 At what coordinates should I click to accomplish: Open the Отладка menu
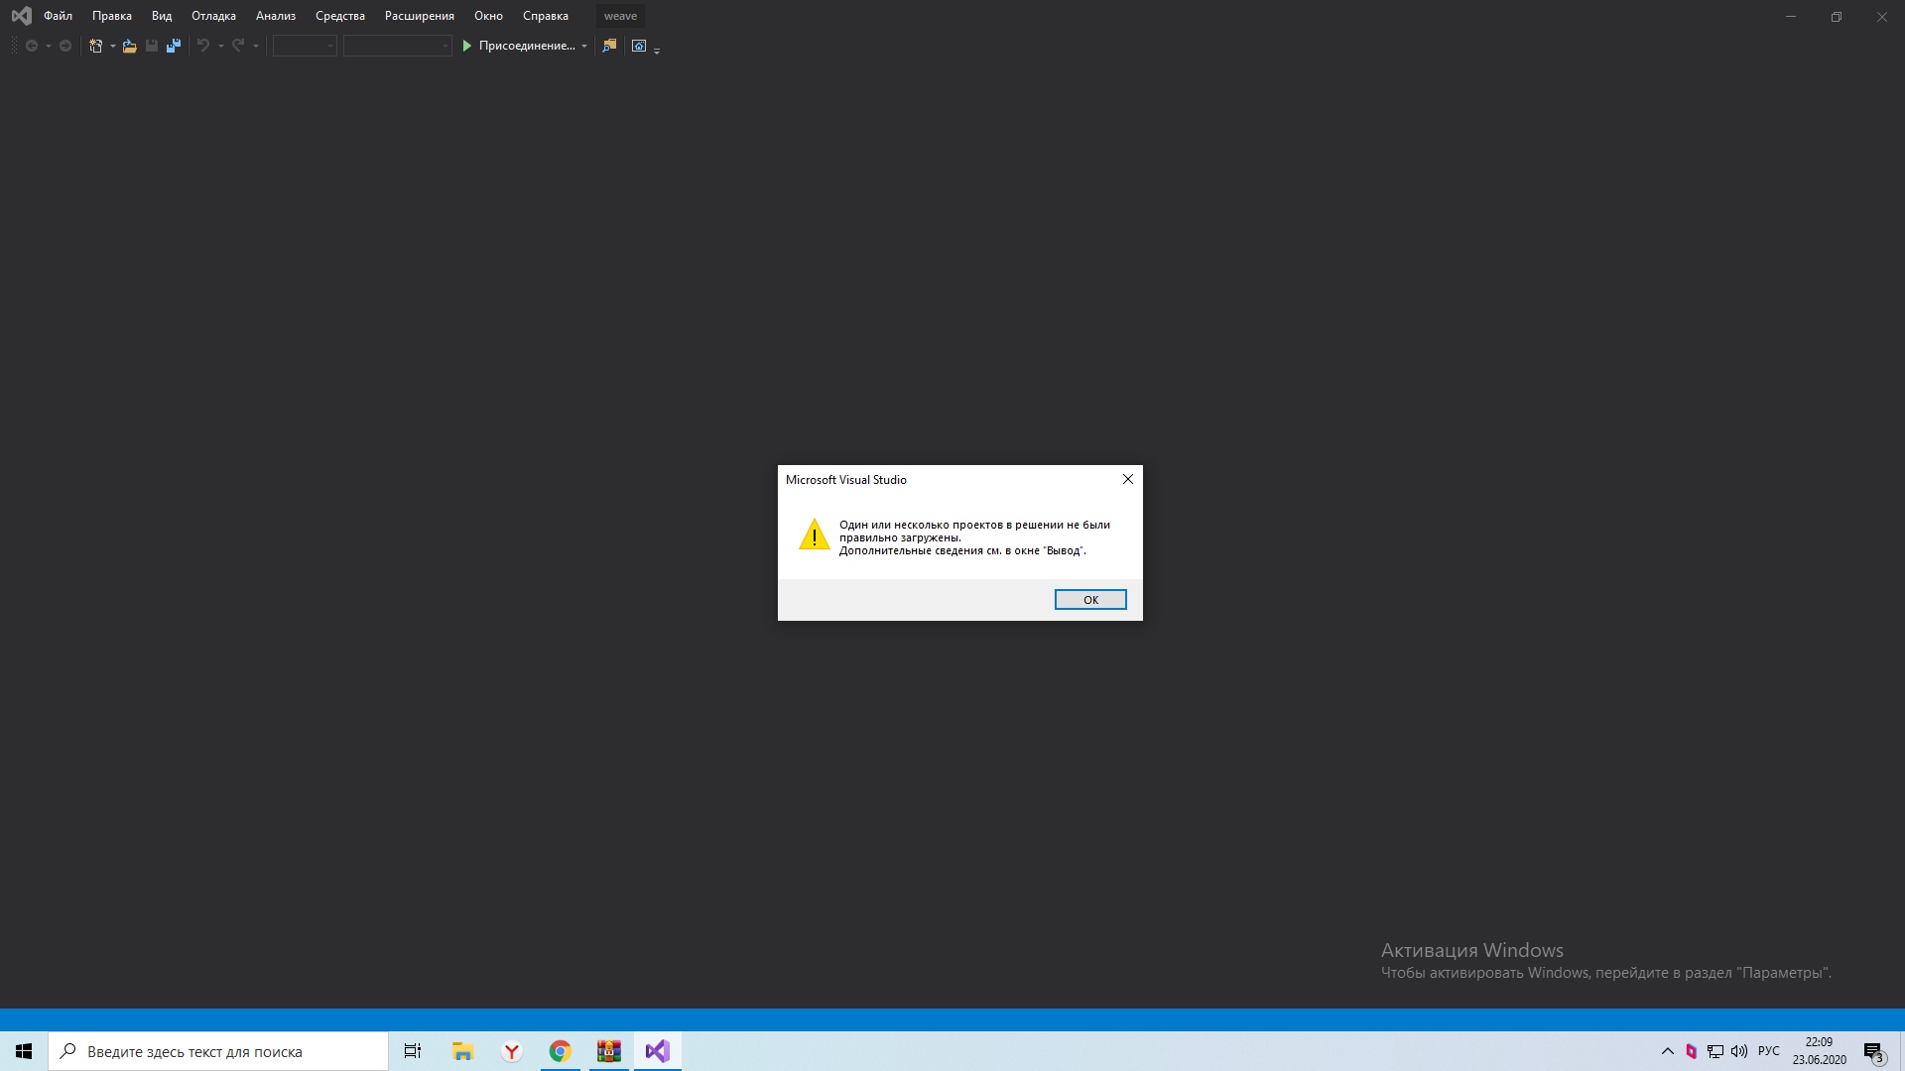tap(213, 16)
